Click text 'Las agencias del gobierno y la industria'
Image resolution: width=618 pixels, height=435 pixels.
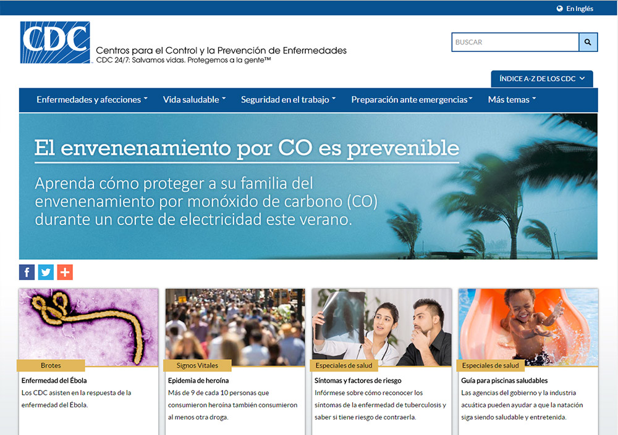pos(519,393)
